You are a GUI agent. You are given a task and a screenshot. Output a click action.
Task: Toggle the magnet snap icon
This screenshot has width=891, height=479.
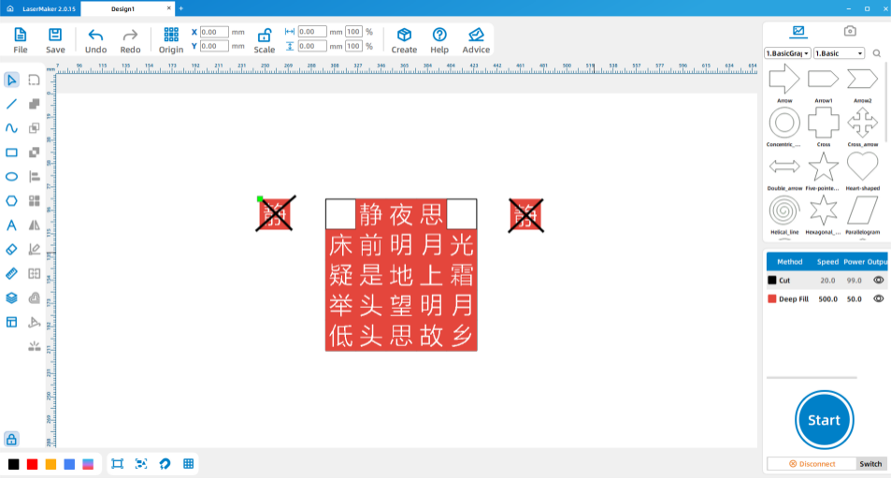tap(165, 464)
